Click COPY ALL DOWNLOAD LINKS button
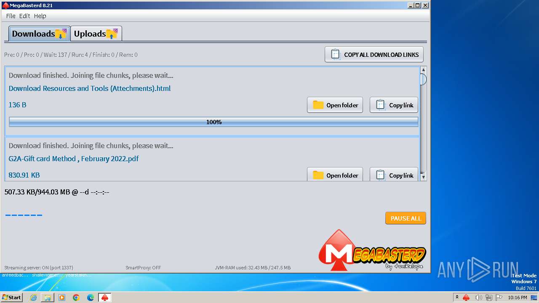 [x=374, y=55]
